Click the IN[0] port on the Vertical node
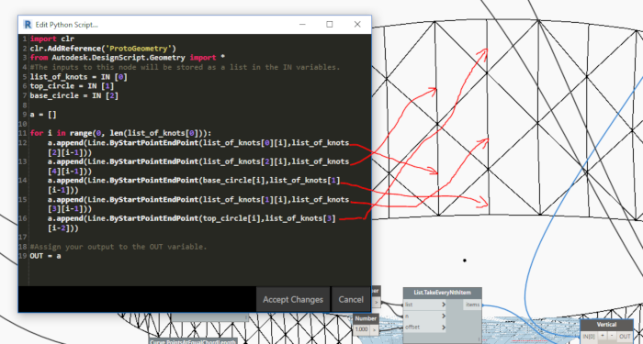The width and height of the screenshot is (643, 344). tap(589, 337)
